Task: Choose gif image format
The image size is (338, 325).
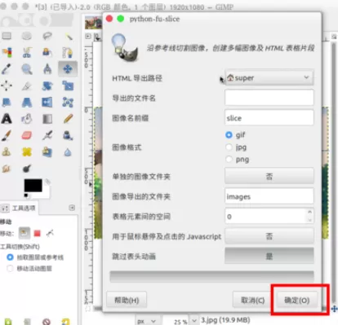Action: click(x=229, y=135)
